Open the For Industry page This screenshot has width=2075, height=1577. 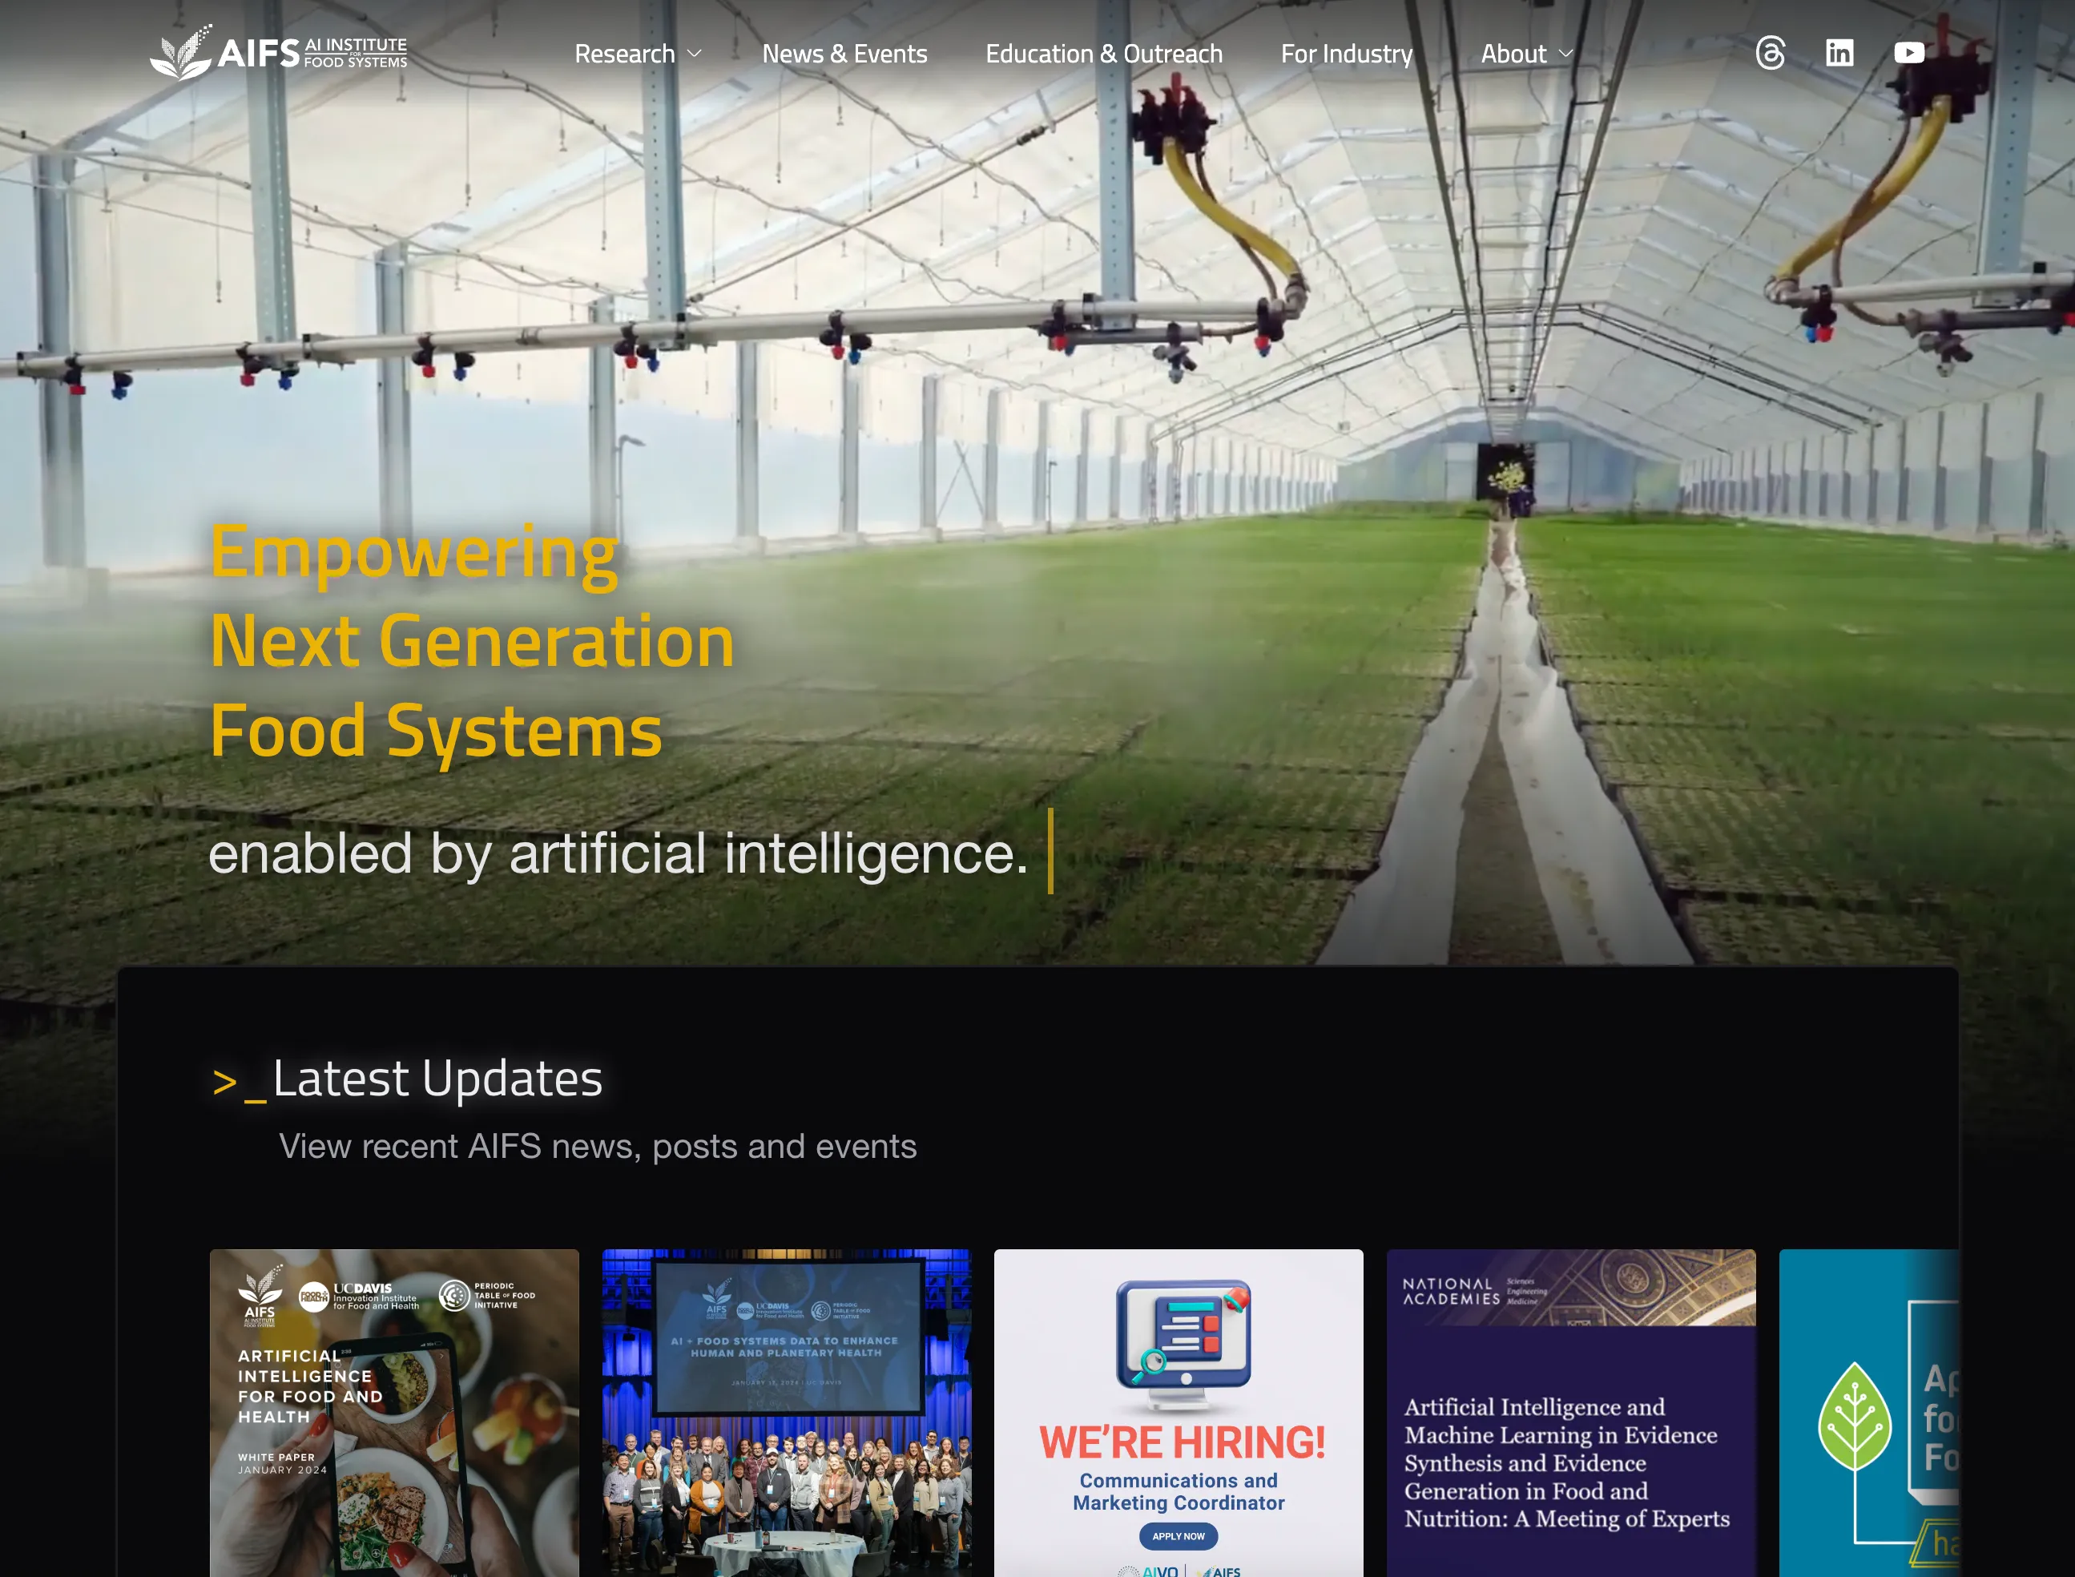click(1348, 54)
